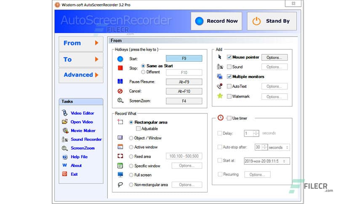Click the Active window icon
The height and width of the screenshot is (204, 352).
coord(120,147)
